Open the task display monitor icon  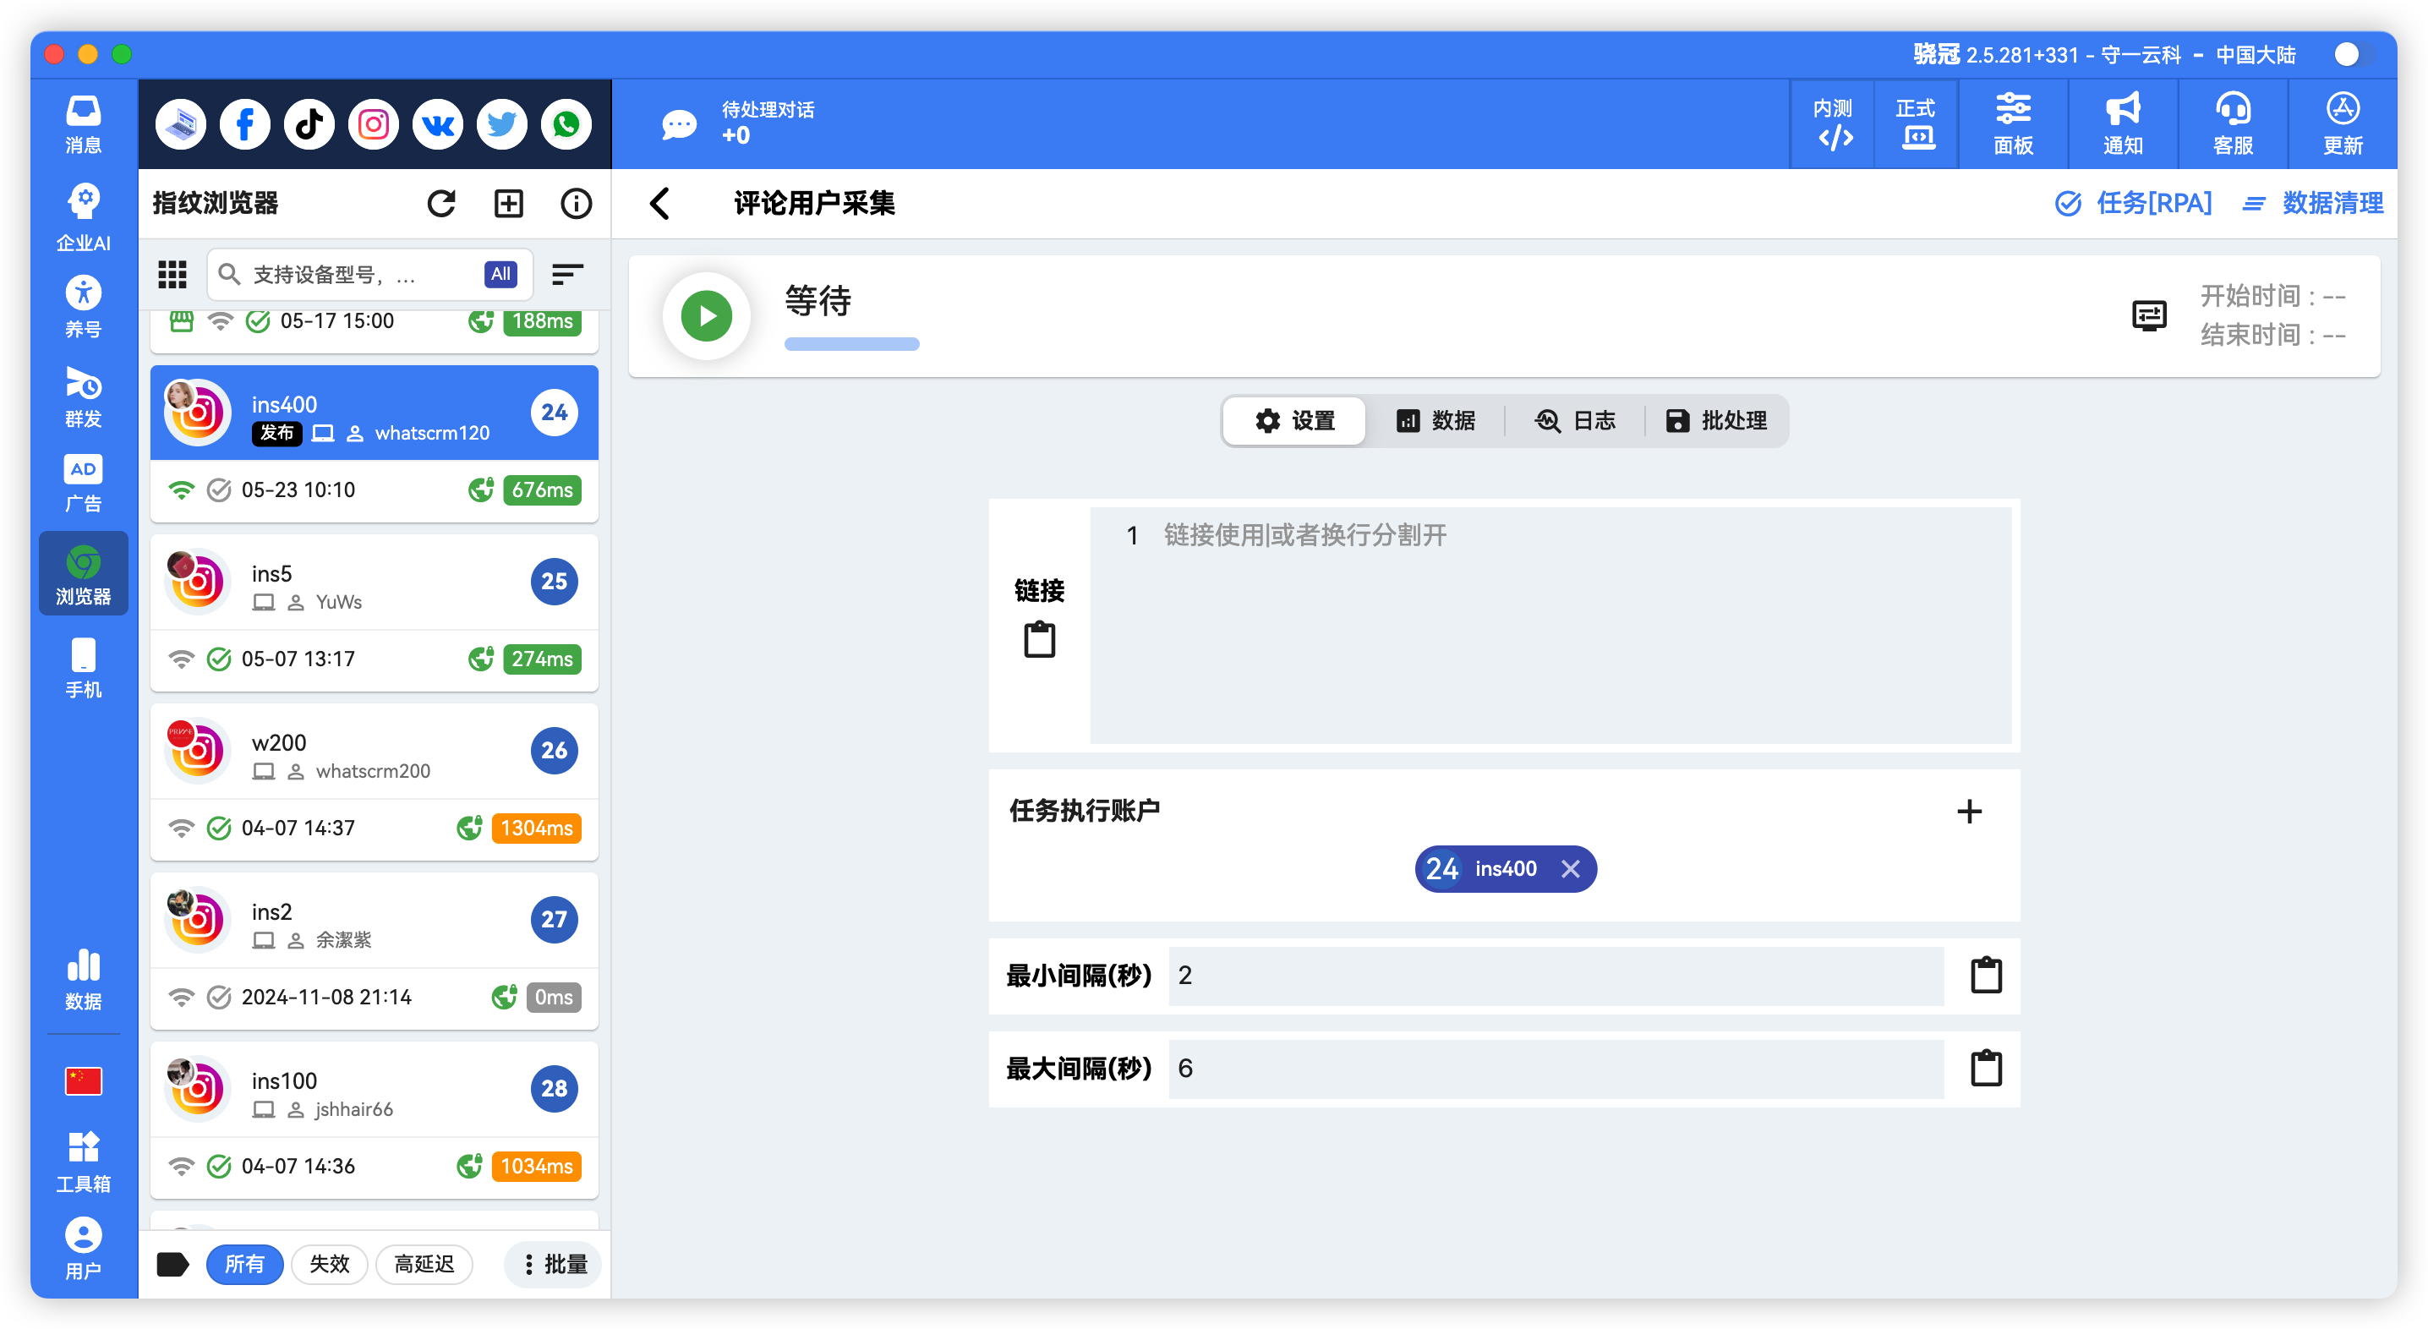(x=2149, y=315)
